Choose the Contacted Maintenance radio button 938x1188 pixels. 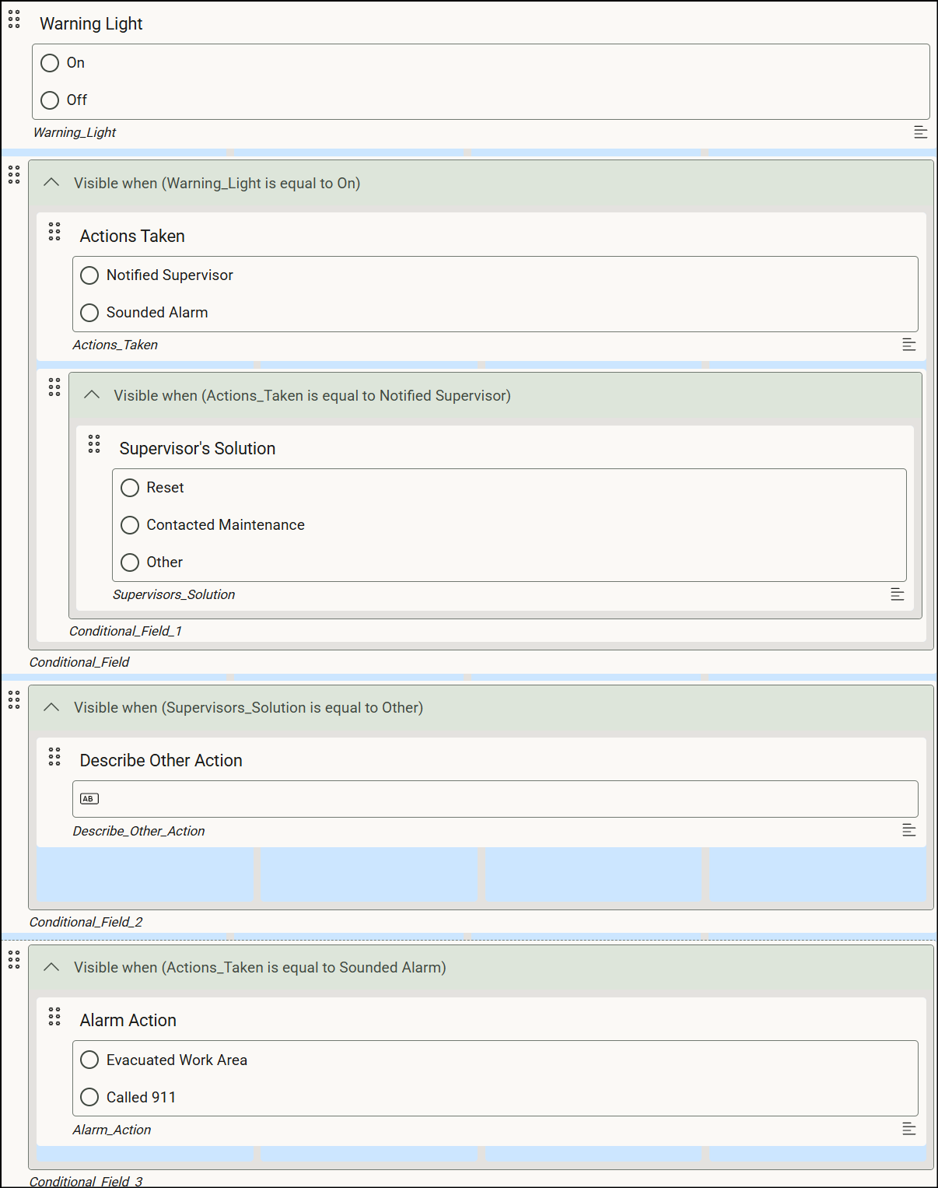130,525
